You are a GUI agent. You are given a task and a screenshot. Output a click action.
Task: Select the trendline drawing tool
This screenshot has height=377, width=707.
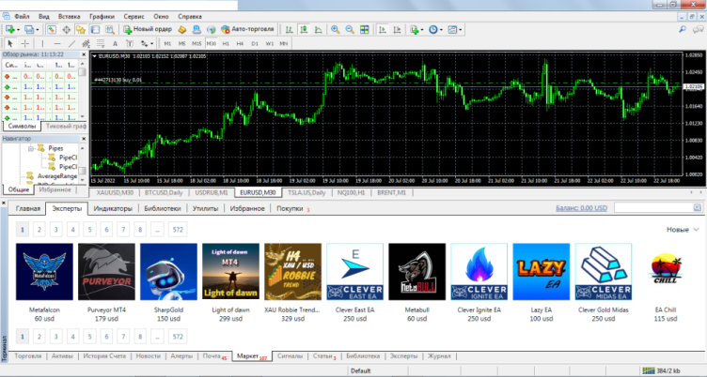(73, 43)
